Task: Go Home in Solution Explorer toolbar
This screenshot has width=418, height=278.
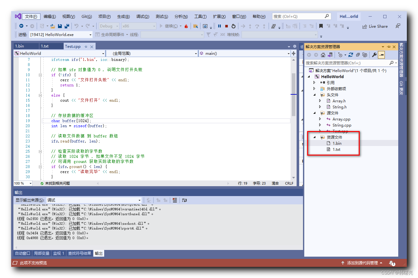Action: tap(323, 55)
